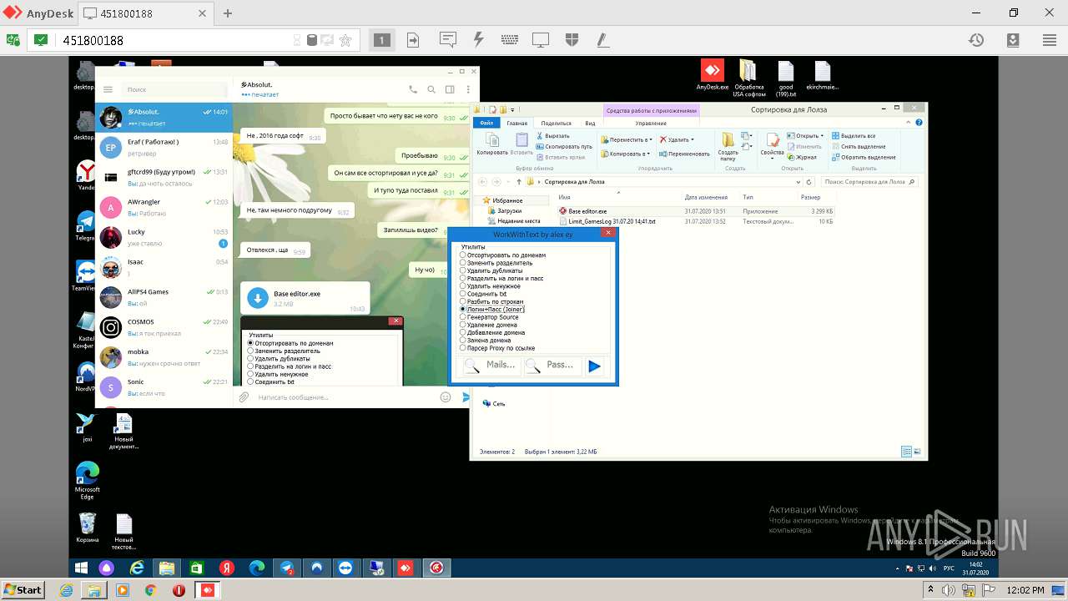Click Скопировать путь in the ribbon

tap(564, 146)
